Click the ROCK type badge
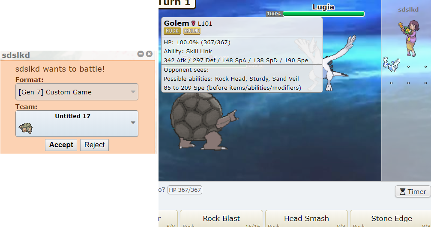Image resolution: width=431 pixels, height=227 pixels. 172,31
